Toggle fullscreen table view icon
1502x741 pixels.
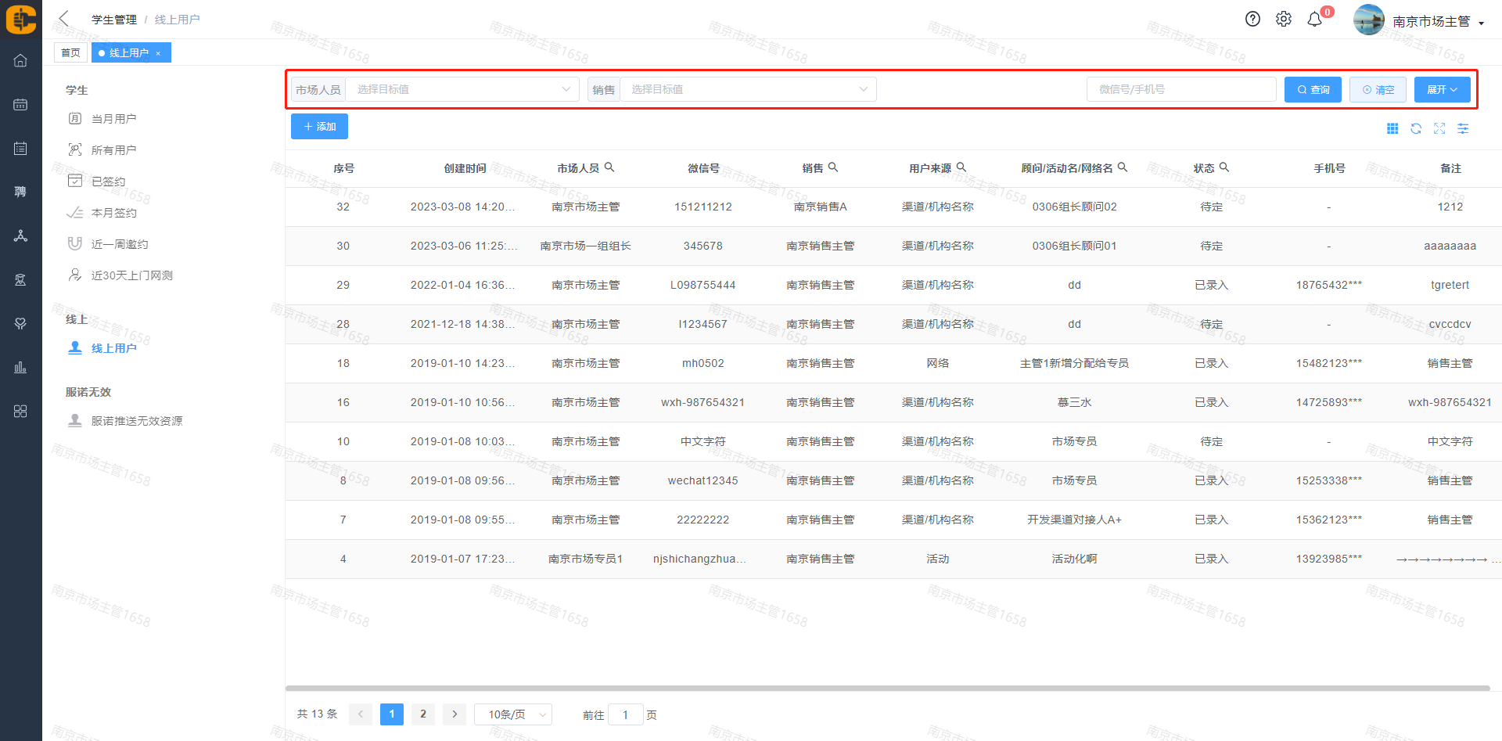1439,128
